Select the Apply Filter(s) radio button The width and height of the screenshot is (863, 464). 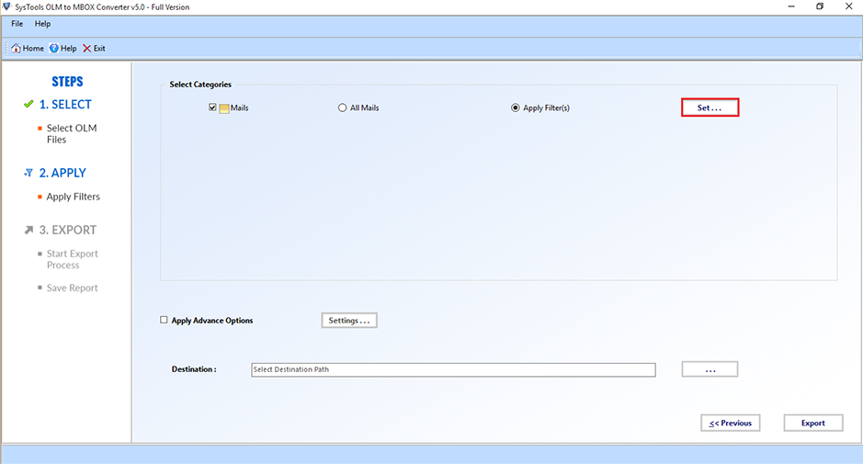coord(515,108)
